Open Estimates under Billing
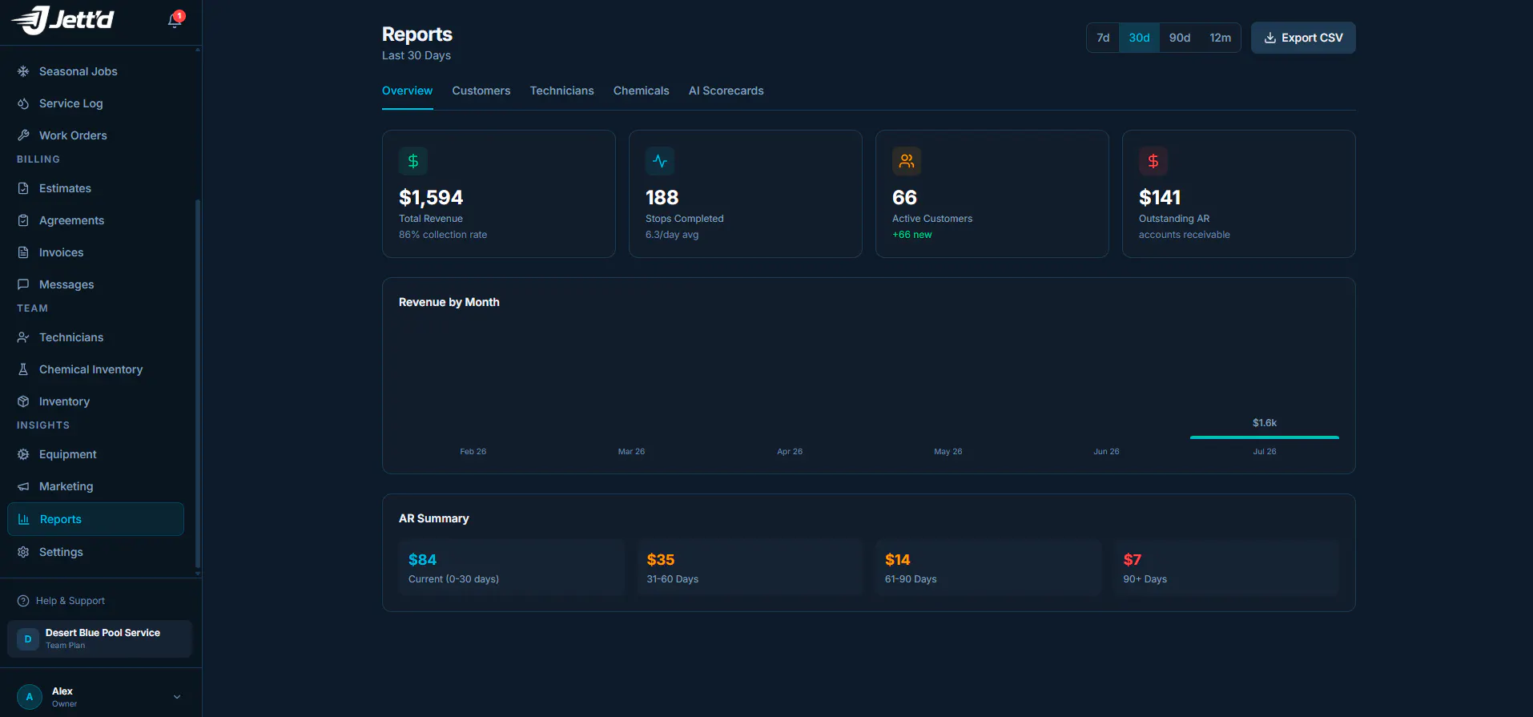The width and height of the screenshot is (1533, 717). (95, 188)
